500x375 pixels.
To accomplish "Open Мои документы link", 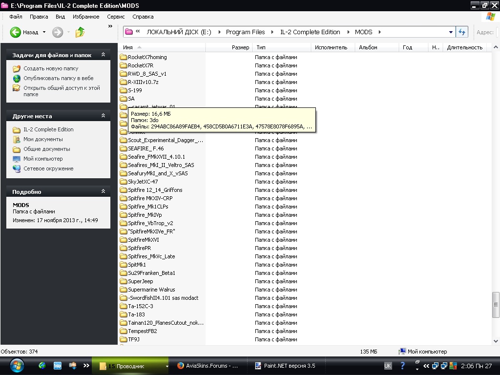I will tap(43, 139).
